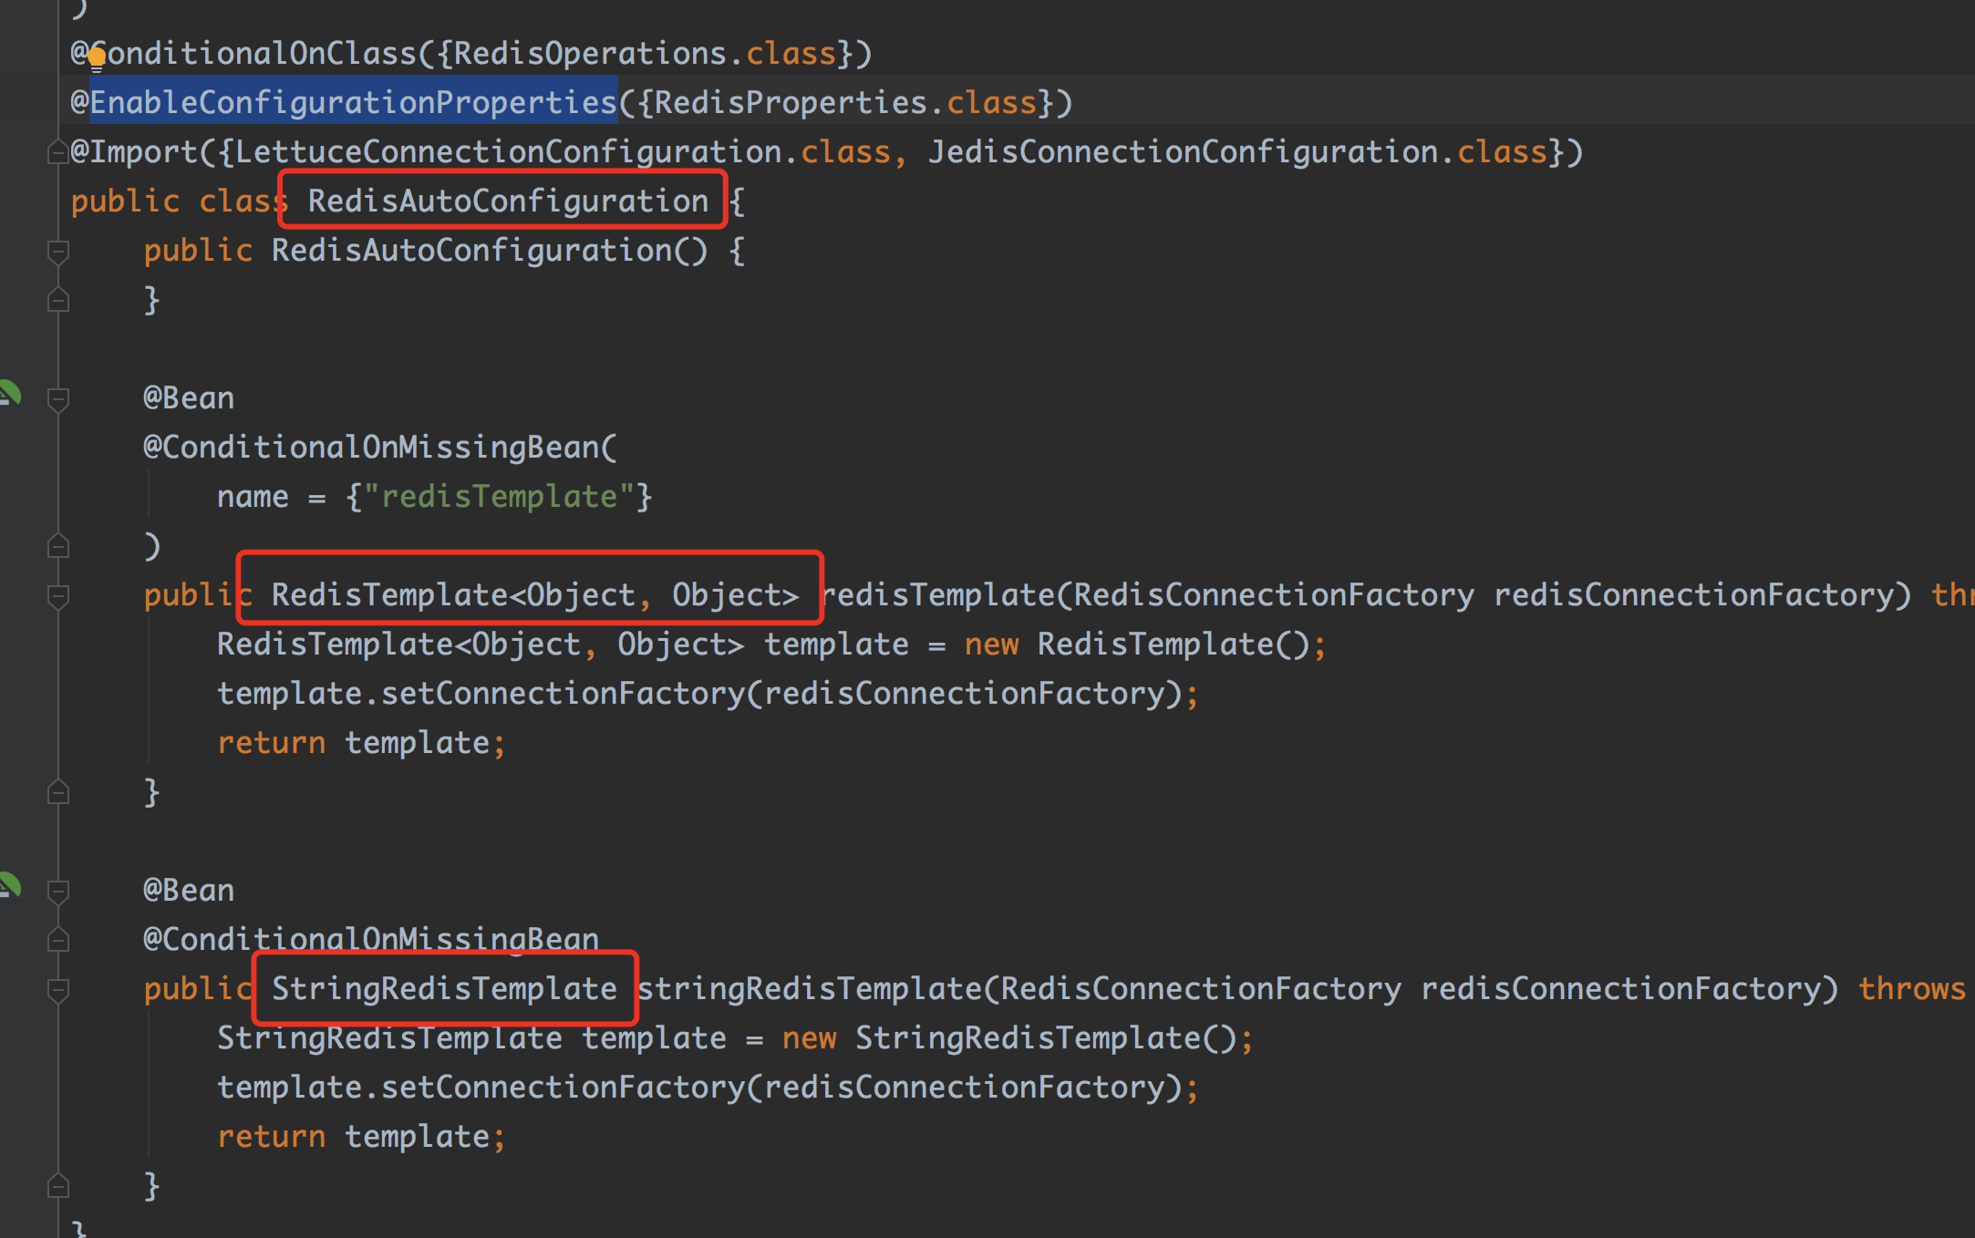The image size is (1975, 1238).
Task: Click JedisConnectionConfiguration in the @Import line
Action: [1183, 151]
